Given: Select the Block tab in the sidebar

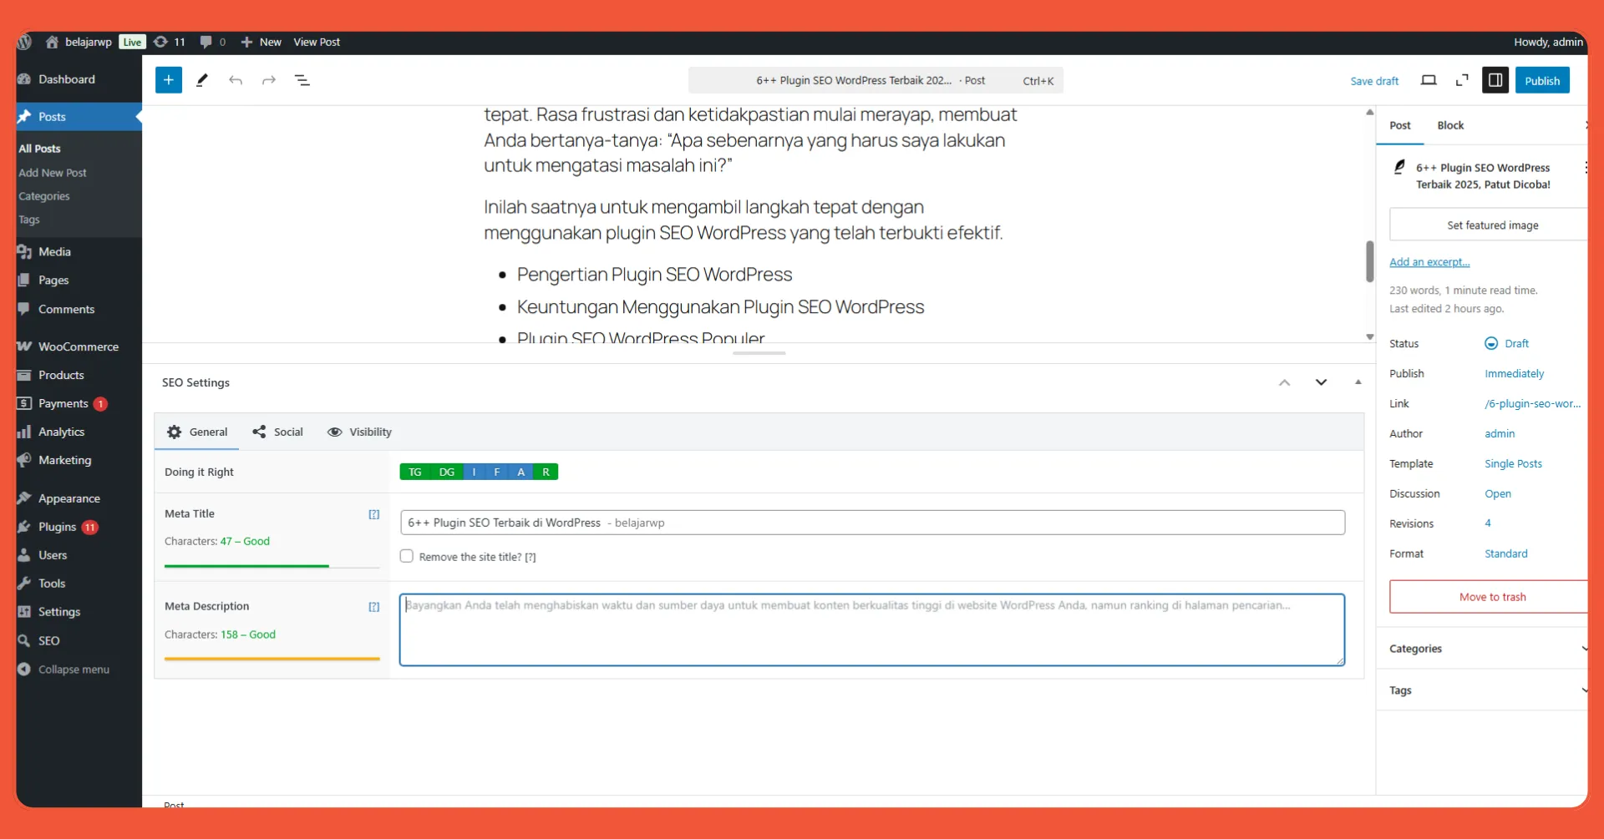Looking at the screenshot, I should pyautogui.click(x=1450, y=125).
